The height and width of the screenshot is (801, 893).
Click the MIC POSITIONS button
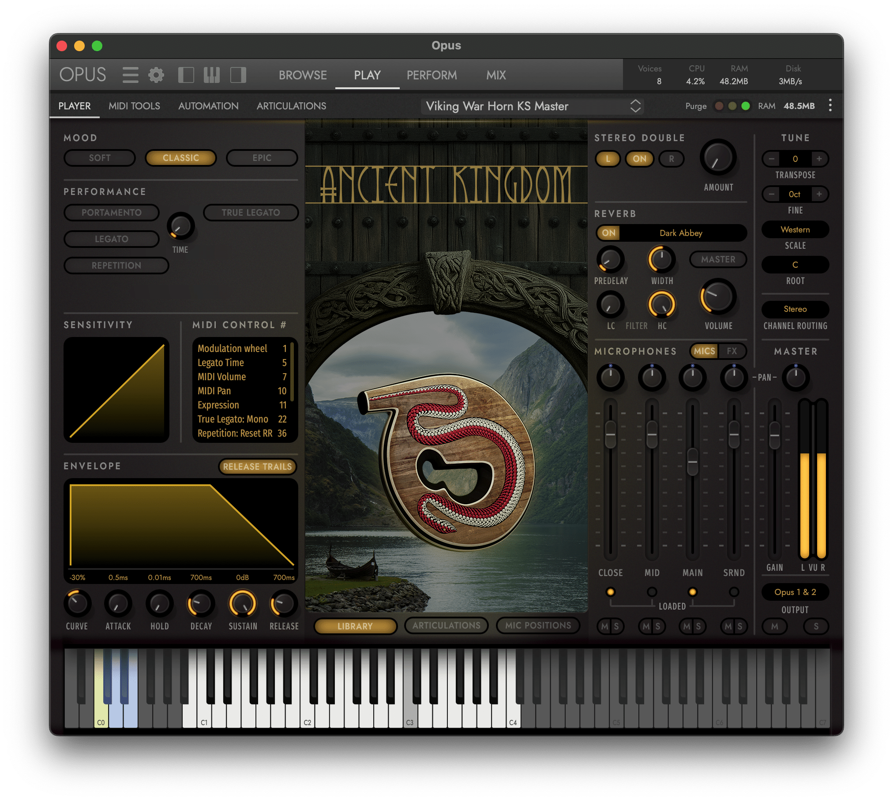[538, 625]
